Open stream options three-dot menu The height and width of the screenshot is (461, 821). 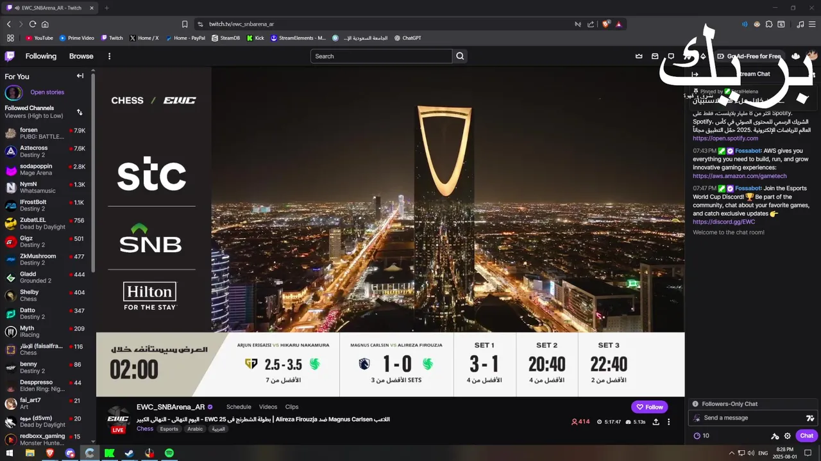pyautogui.click(x=668, y=422)
